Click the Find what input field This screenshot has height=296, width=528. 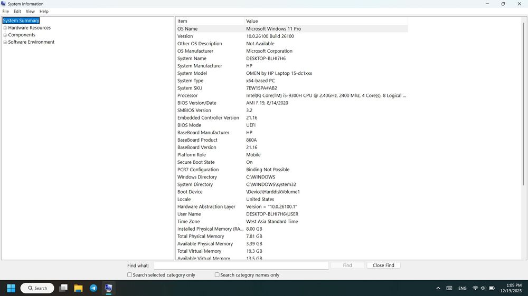pyautogui.click(x=241, y=265)
